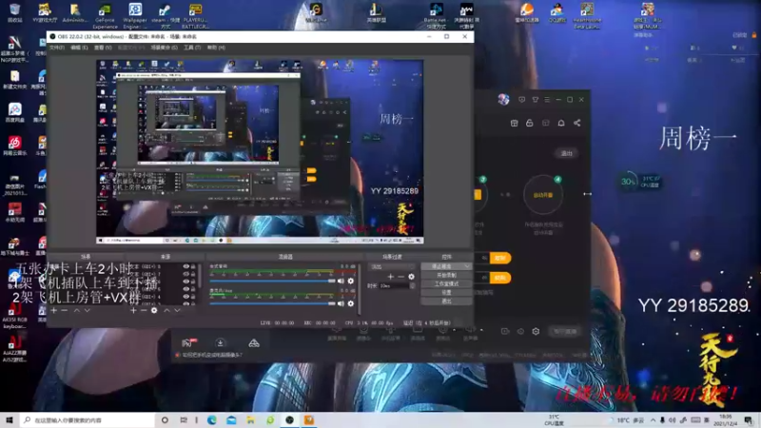This screenshot has height=428, width=761.
Task: Click the lower orange copy button in YY window
Action: click(x=500, y=278)
